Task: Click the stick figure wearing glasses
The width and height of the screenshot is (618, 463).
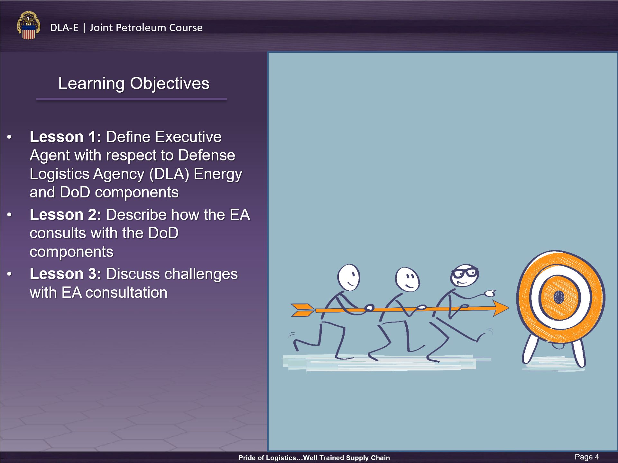Action: click(464, 276)
